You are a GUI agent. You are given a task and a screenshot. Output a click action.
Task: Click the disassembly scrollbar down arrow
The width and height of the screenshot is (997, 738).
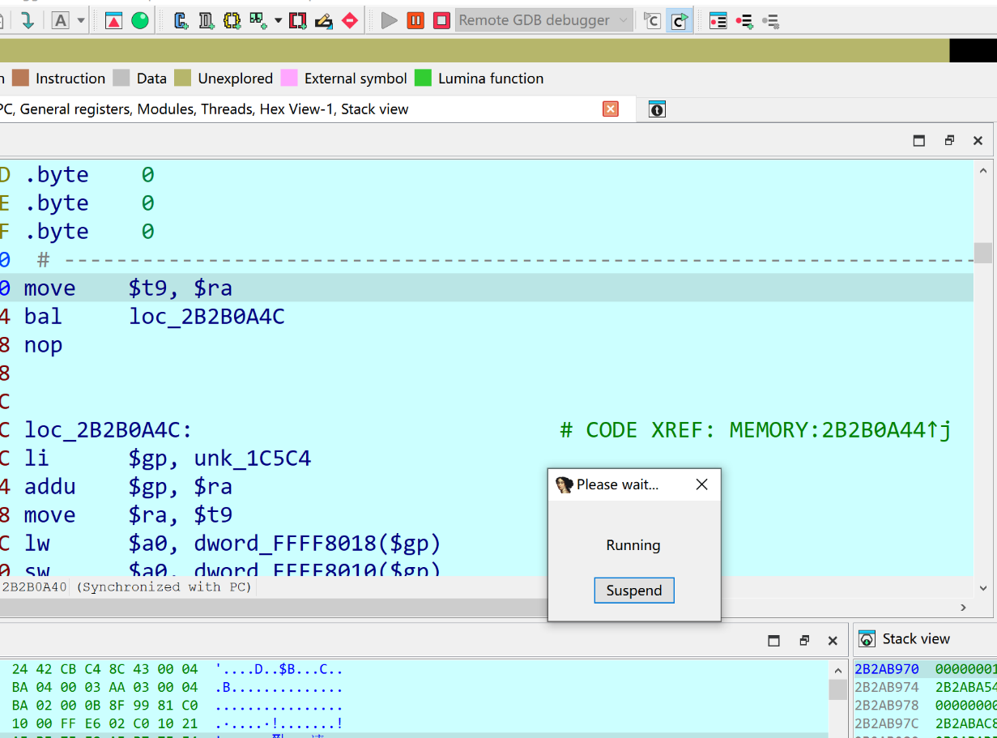click(983, 587)
